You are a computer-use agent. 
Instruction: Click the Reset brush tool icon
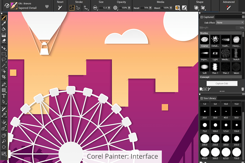pyautogui.click(x=60, y=8)
